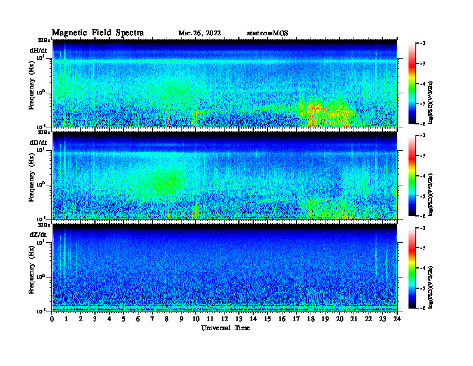The image size is (473, 366).
Task: Click the color scale bar beside dH/dt
Action: 412,84
